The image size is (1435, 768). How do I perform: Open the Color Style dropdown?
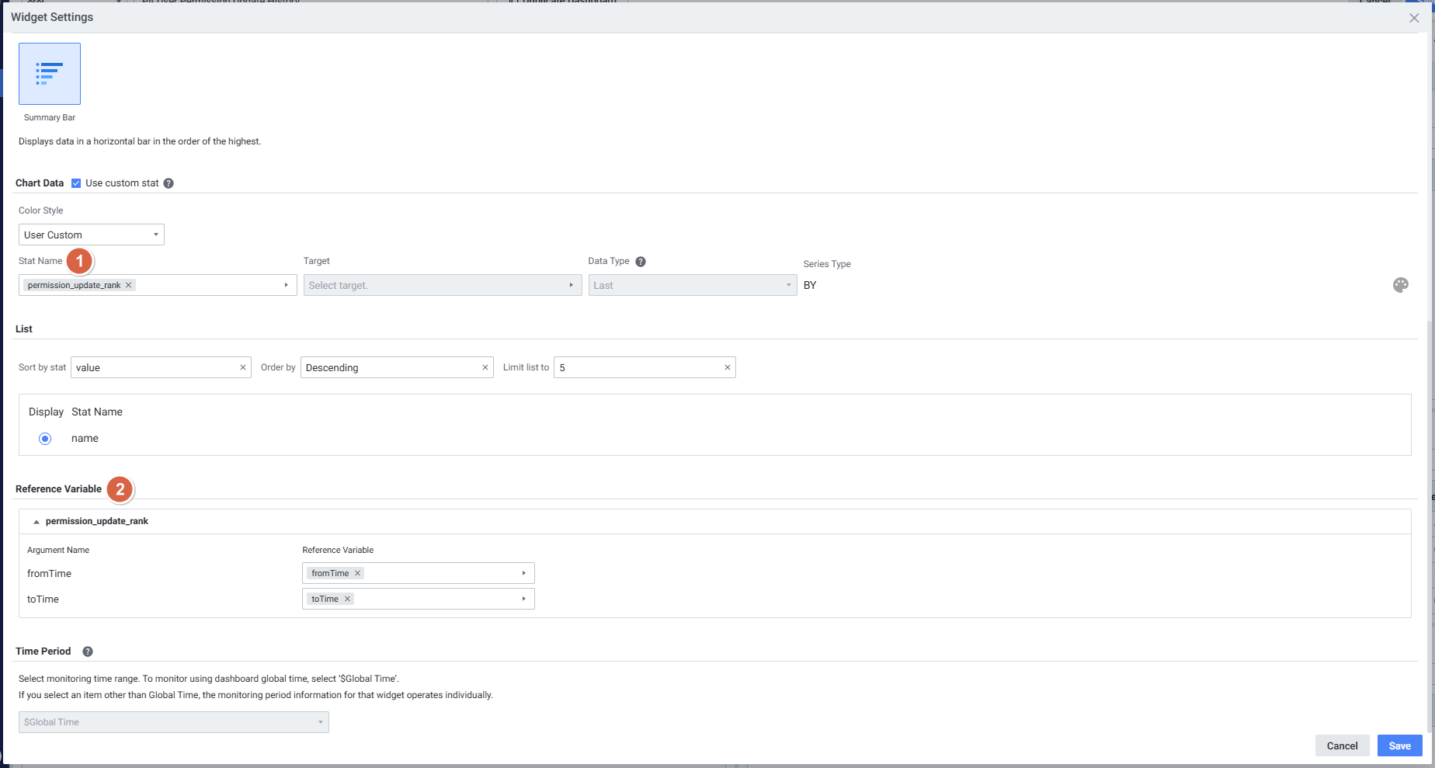[x=92, y=235]
